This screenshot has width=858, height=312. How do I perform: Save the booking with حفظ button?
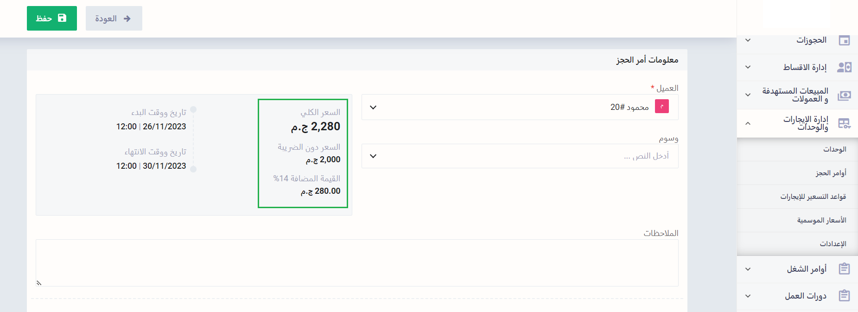pos(52,19)
